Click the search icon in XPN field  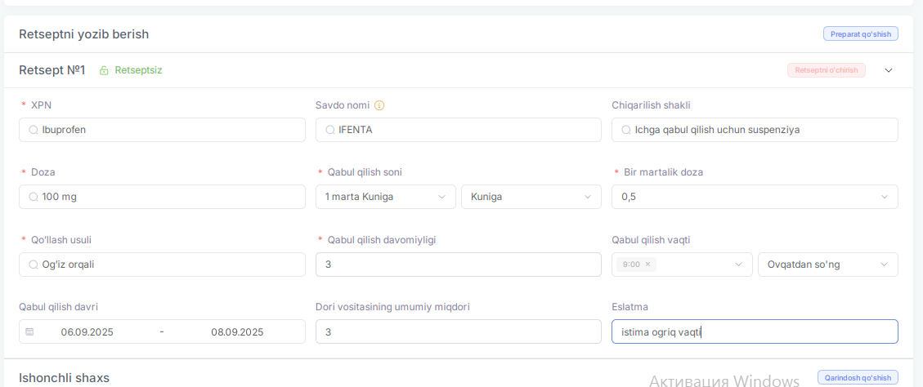[34, 130]
